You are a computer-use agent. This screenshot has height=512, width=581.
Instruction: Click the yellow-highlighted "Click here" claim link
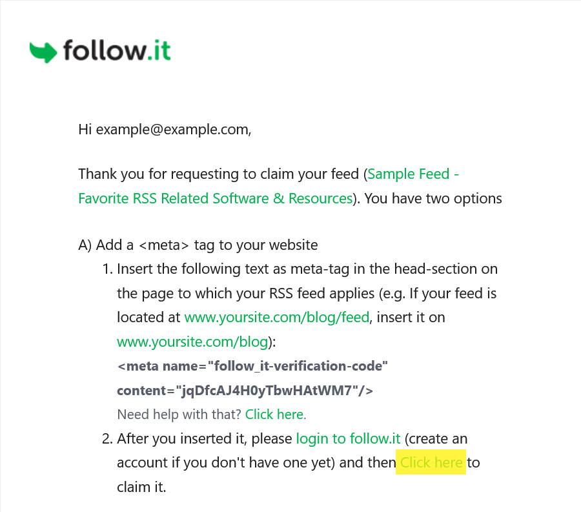(x=431, y=462)
